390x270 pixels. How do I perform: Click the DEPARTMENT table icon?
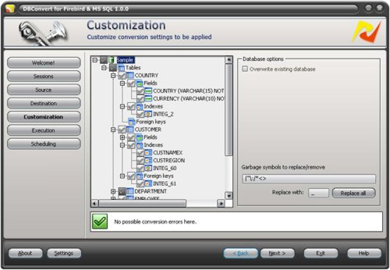point(130,191)
